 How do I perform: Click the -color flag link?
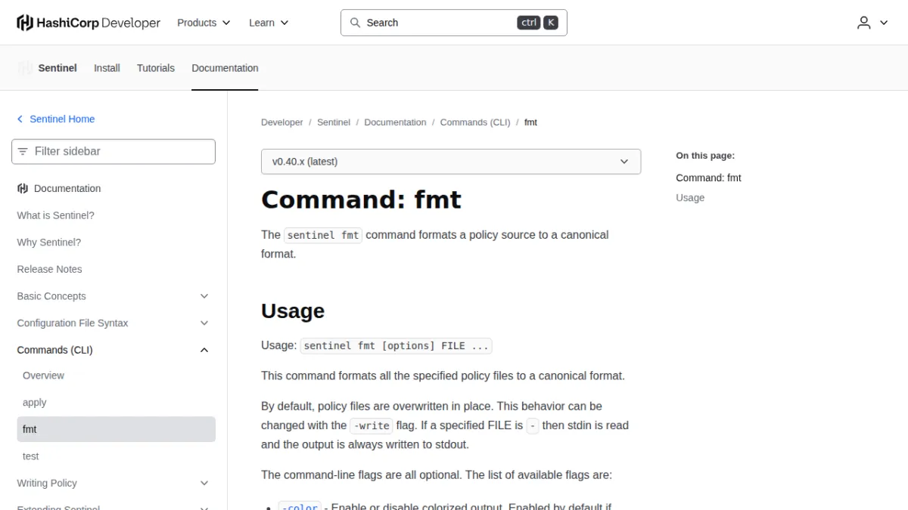tap(300, 507)
